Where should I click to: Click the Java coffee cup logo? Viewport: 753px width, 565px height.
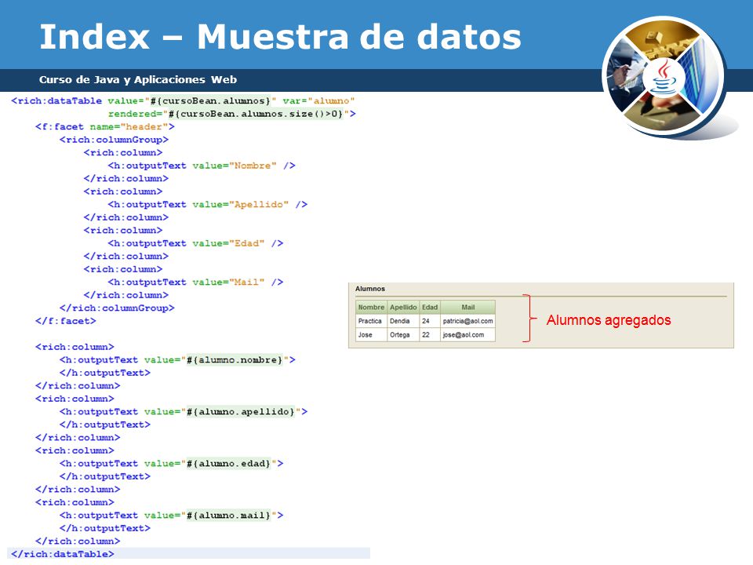coord(664,78)
